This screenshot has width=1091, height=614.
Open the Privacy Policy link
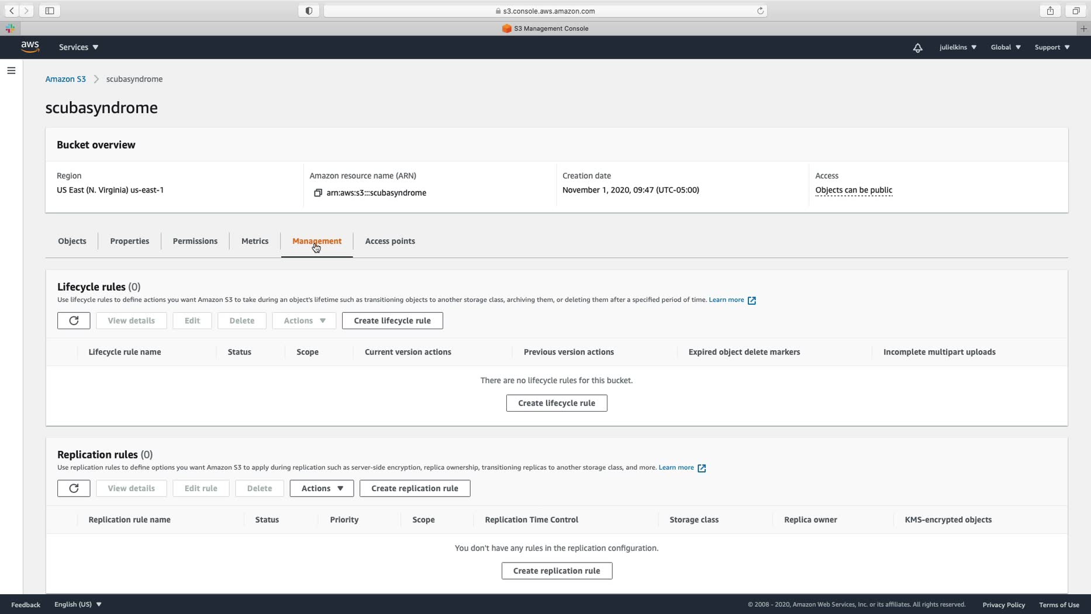pos(1003,605)
